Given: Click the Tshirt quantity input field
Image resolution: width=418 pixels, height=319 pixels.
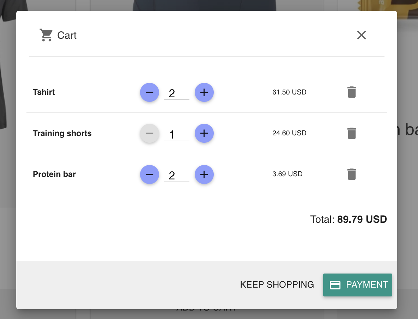Looking at the screenshot, I should (x=176, y=93).
